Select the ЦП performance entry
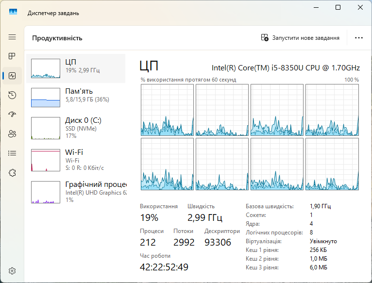Screen dimensions: 372x283 pyautogui.click(x=76, y=68)
